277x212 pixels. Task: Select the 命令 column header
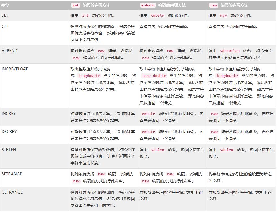pyautogui.click(x=34, y=5)
